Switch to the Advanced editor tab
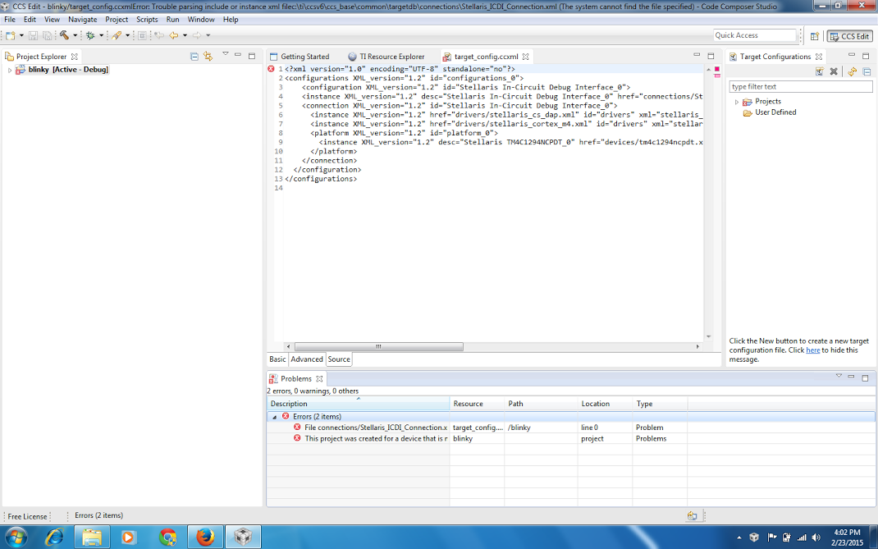Image resolution: width=878 pixels, height=549 pixels. pos(307,359)
